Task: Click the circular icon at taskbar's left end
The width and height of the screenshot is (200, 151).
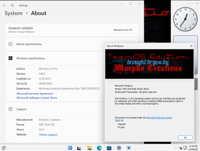Action: point(4,148)
